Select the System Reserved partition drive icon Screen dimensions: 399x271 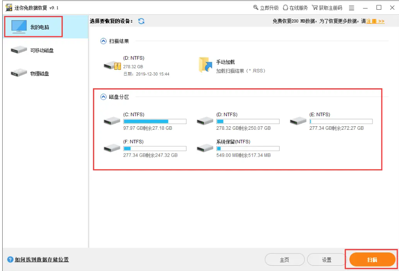205,148
